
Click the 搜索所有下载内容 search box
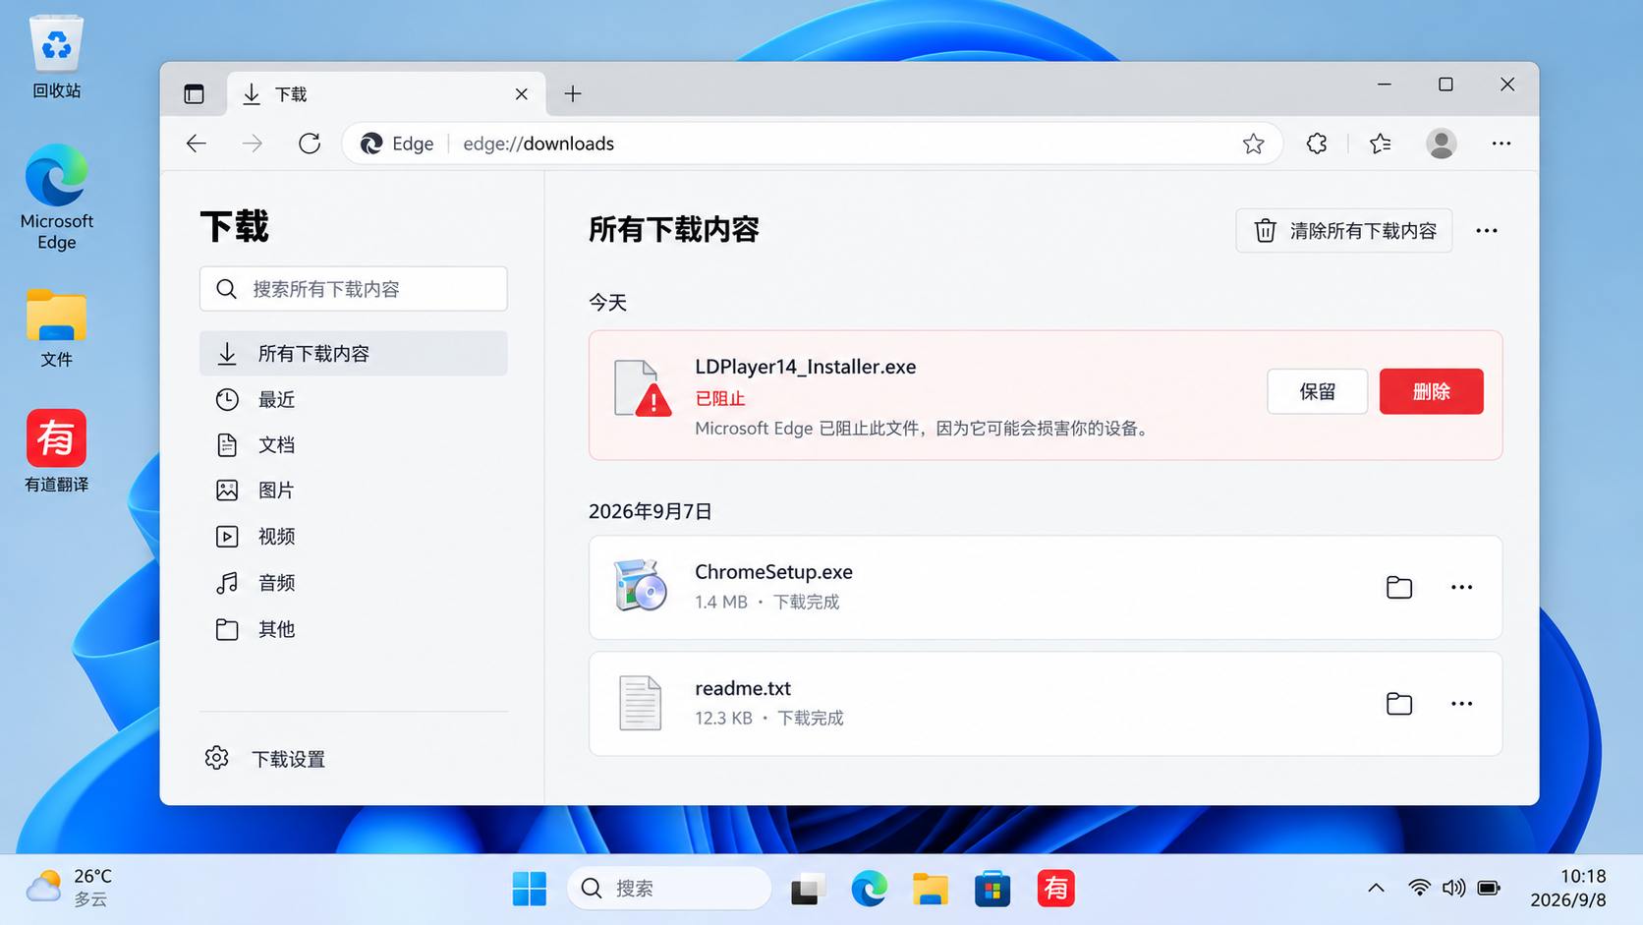tap(354, 289)
